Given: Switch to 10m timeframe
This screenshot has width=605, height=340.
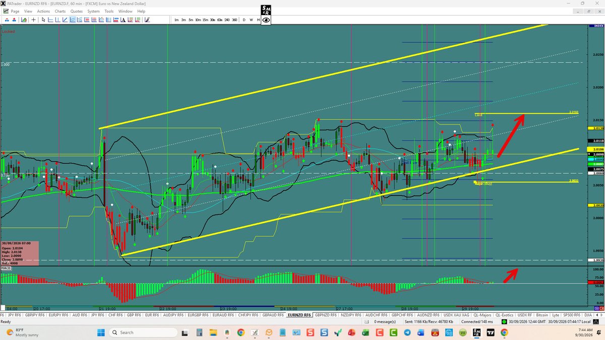Looking at the screenshot, I should tap(198, 20).
